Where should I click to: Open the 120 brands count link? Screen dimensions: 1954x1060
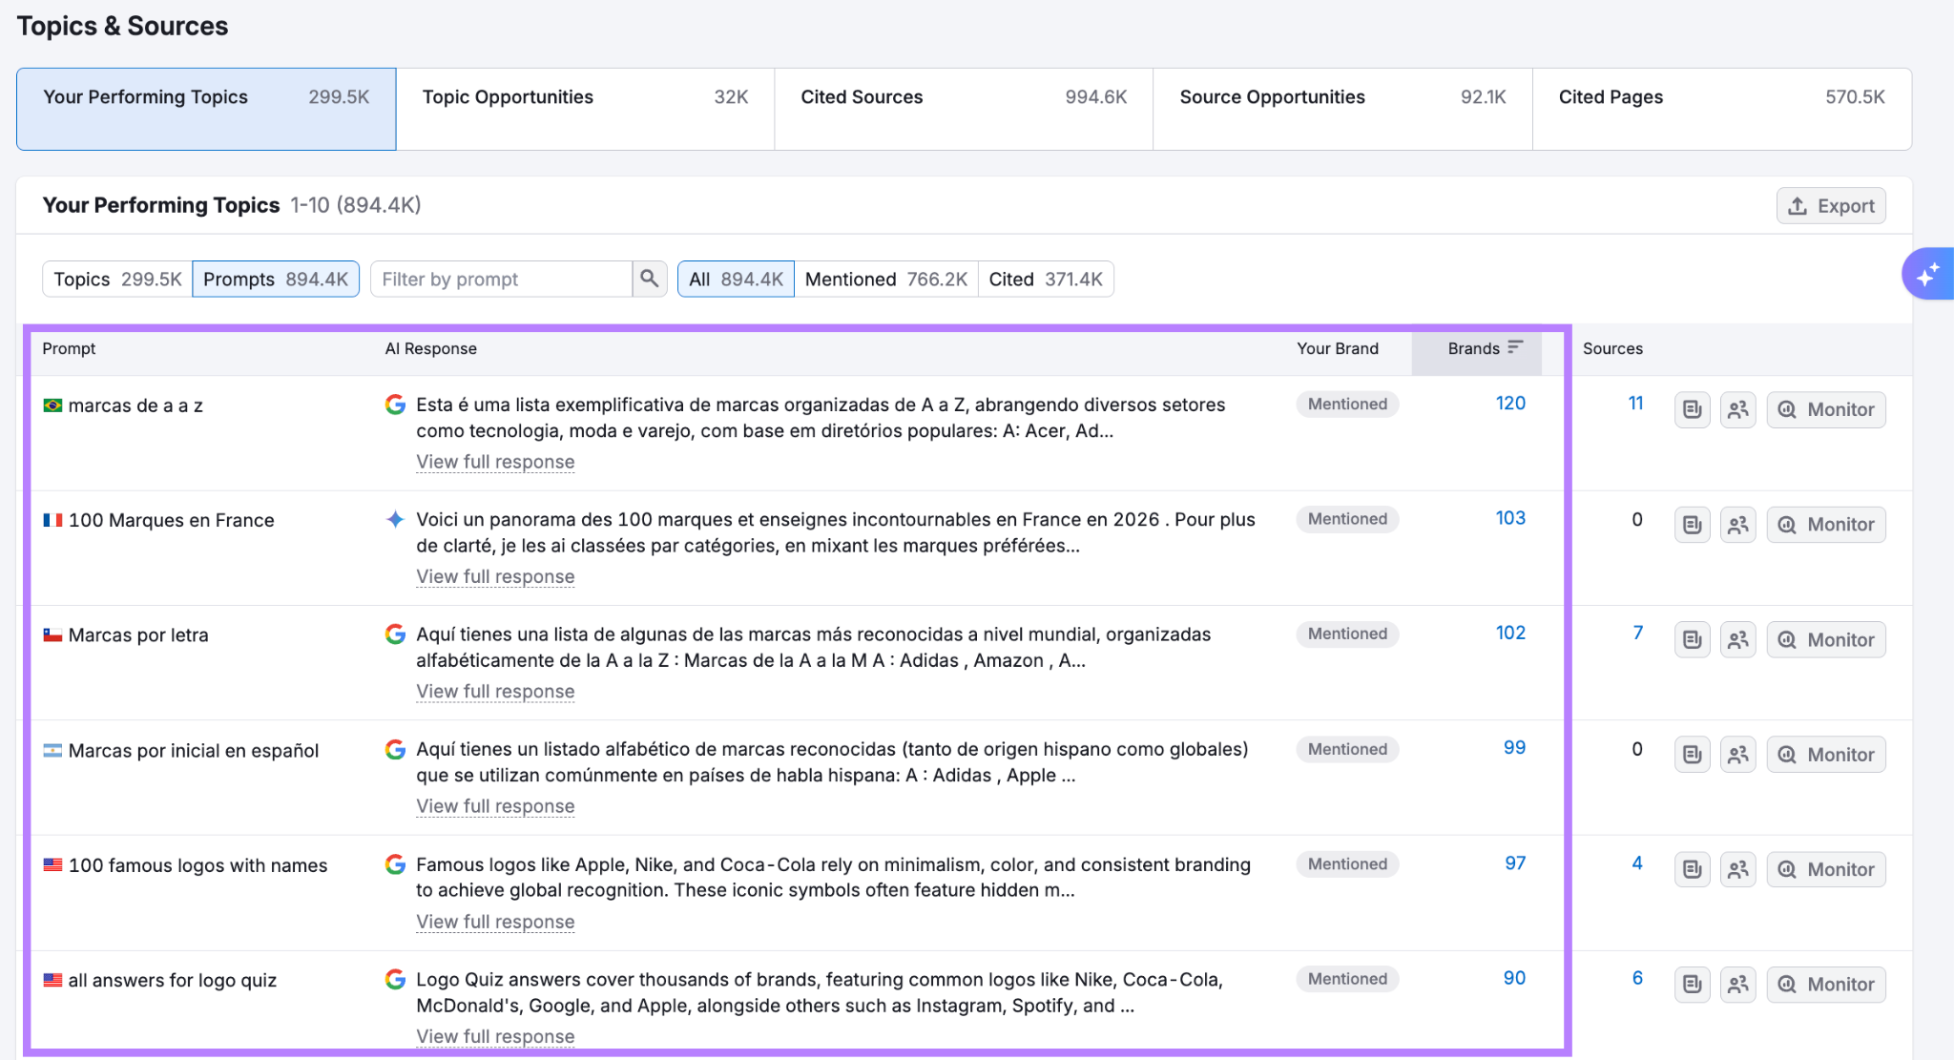coord(1510,404)
